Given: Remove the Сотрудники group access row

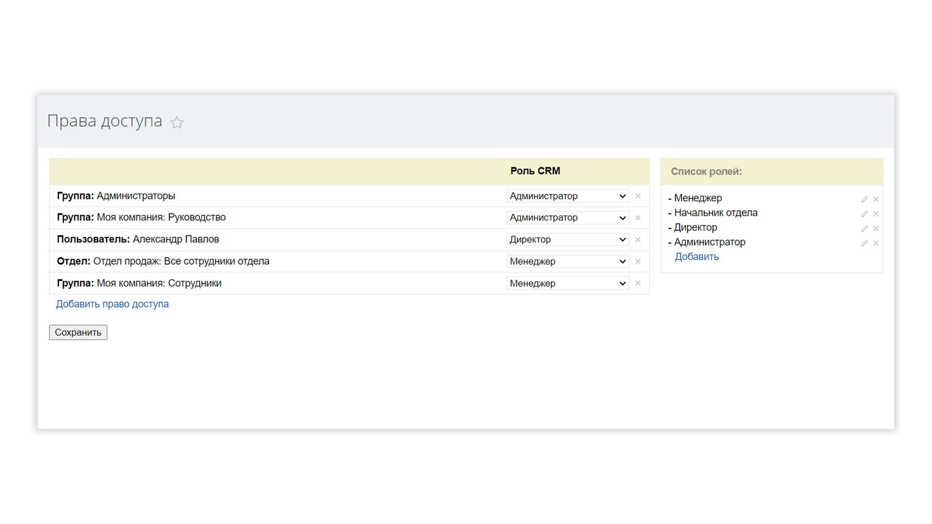Looking at the screenshot, I should click(x=638, y=283).
